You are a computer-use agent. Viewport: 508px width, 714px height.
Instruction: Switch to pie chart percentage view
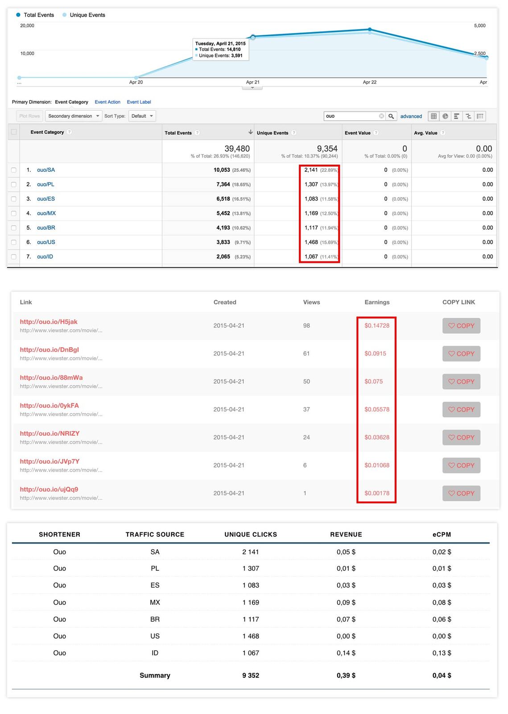click(445, 116)
